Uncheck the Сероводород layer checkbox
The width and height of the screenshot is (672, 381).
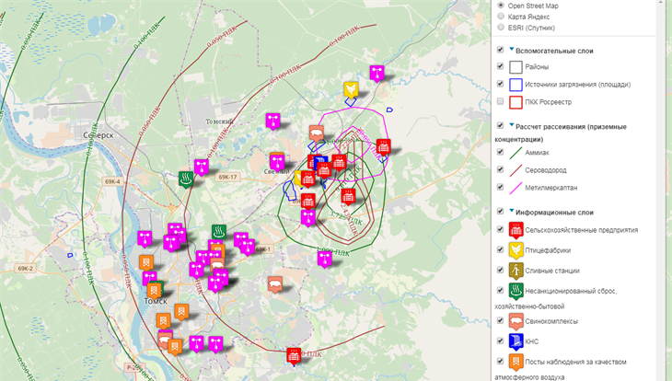click(500, 169)
